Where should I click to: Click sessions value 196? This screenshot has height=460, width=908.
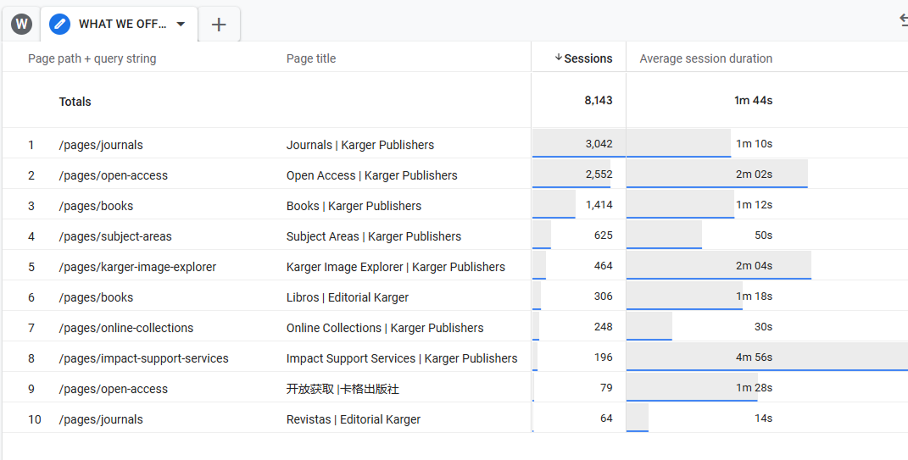(604, 357)
